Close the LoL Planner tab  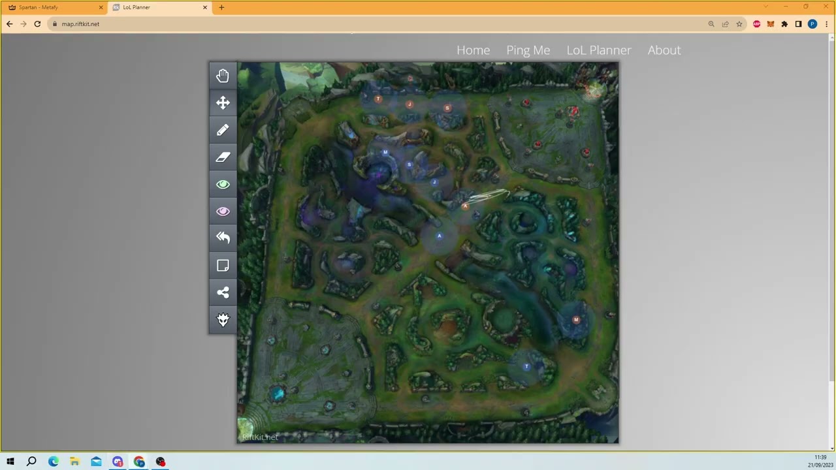[x=205, y=7]
